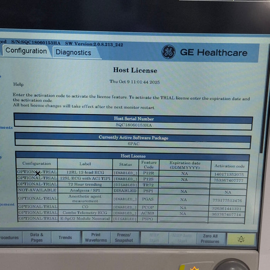
Task: Click the SW Version text in header
Action: pyautogui.click(x=94, y=44)
